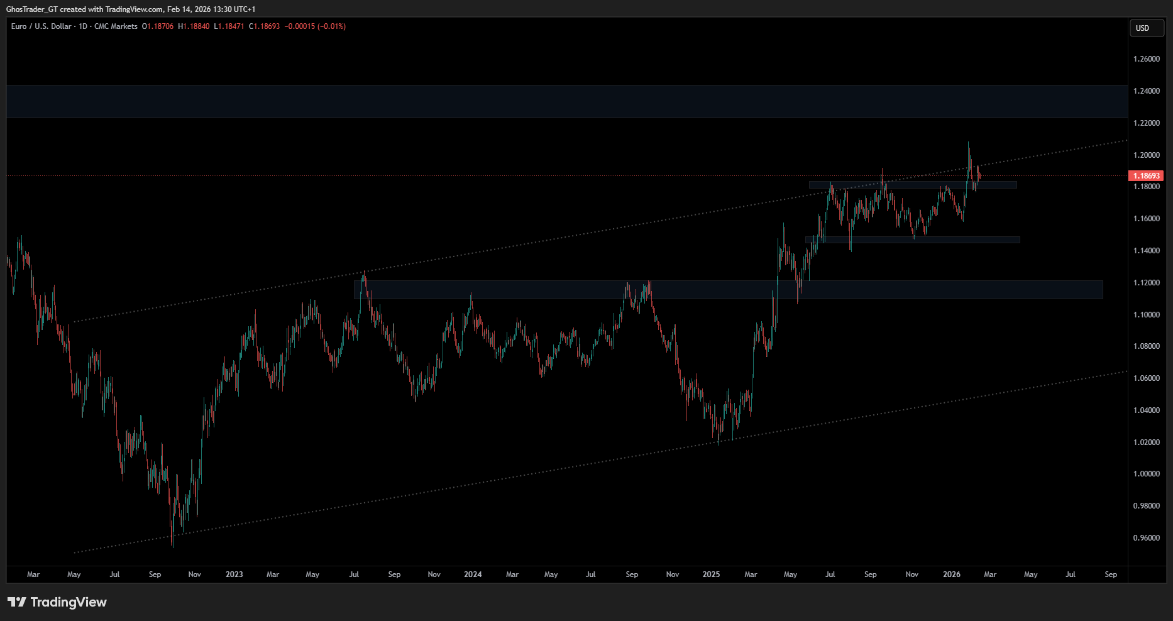Viewport: 1173px width, 621px height.
Task: Click the change value −0.00015 (−0.01%)
Action: pyautogui.click(x=316, y=26)
